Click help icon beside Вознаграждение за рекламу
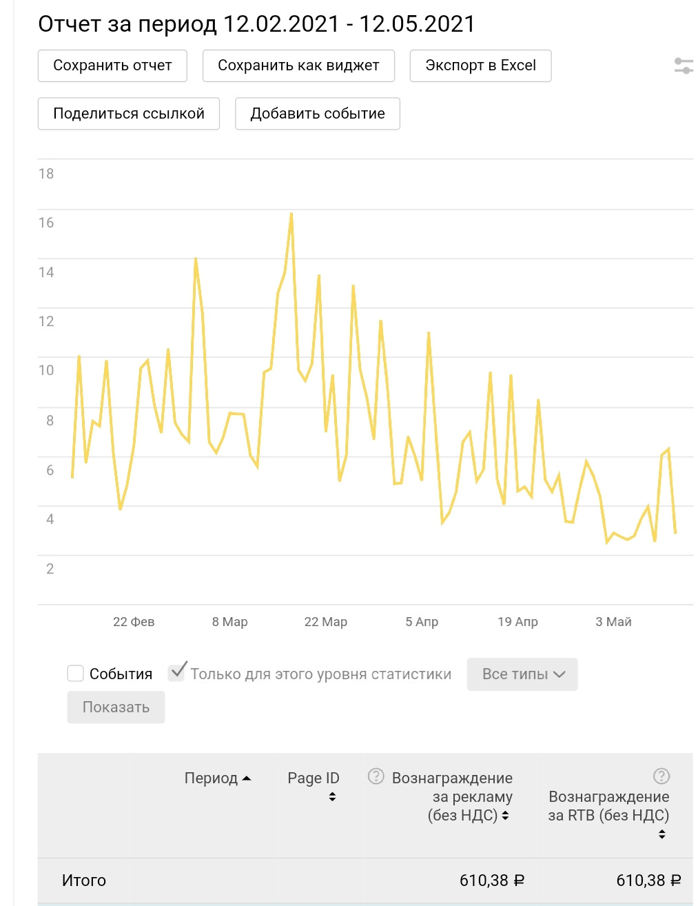Screen dimensions: 698x906 click(x=376, y=776)
